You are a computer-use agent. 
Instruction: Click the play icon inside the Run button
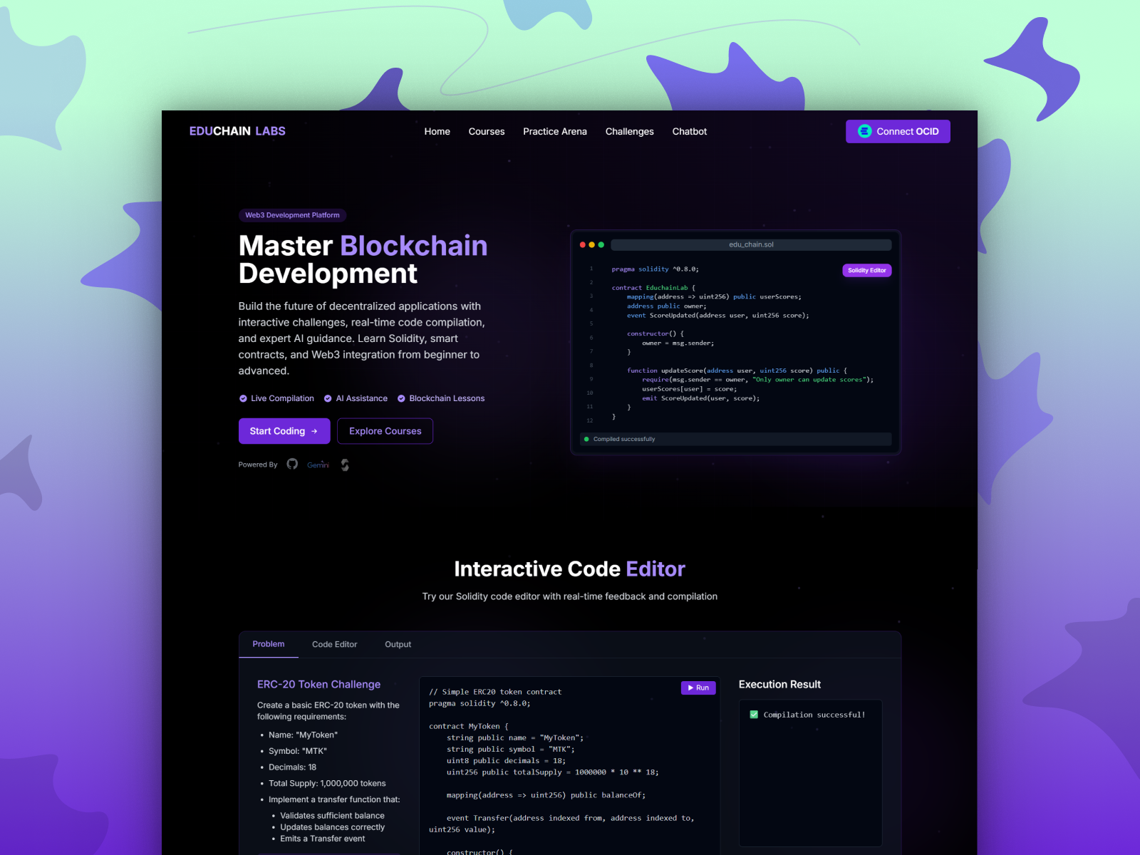pos(692,688)
